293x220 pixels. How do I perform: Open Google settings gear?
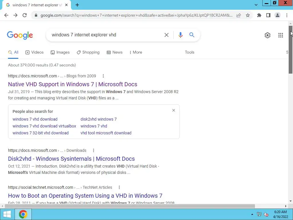coord(268,35)
